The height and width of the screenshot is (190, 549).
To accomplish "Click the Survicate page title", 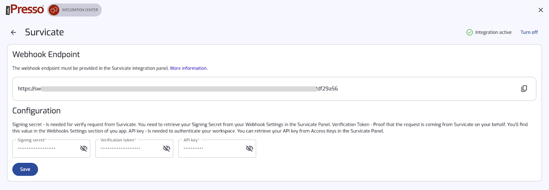I will coord(44,32).
